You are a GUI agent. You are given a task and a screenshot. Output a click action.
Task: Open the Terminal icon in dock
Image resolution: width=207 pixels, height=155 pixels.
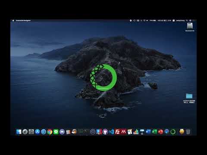87,132
